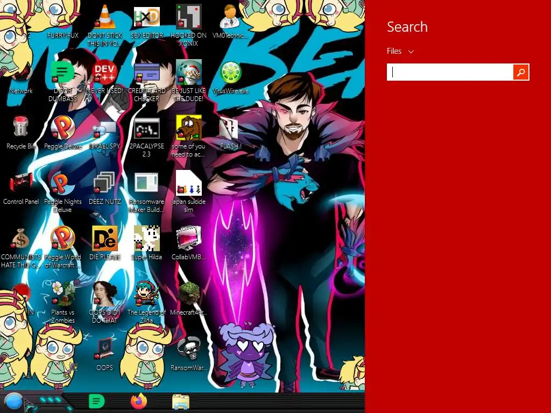Launch Super Hilda pixel game icon
The width and height of the screenshot is (551, 413).
pos(146,238)
